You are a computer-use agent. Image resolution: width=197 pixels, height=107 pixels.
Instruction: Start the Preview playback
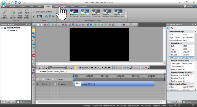pyautogui.click(x=84, y=68)
